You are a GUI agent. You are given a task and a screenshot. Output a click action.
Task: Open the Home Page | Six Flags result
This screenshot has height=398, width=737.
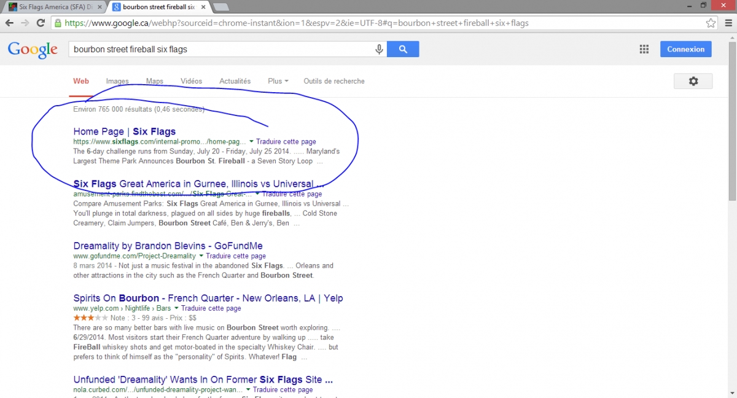(125, 131)
